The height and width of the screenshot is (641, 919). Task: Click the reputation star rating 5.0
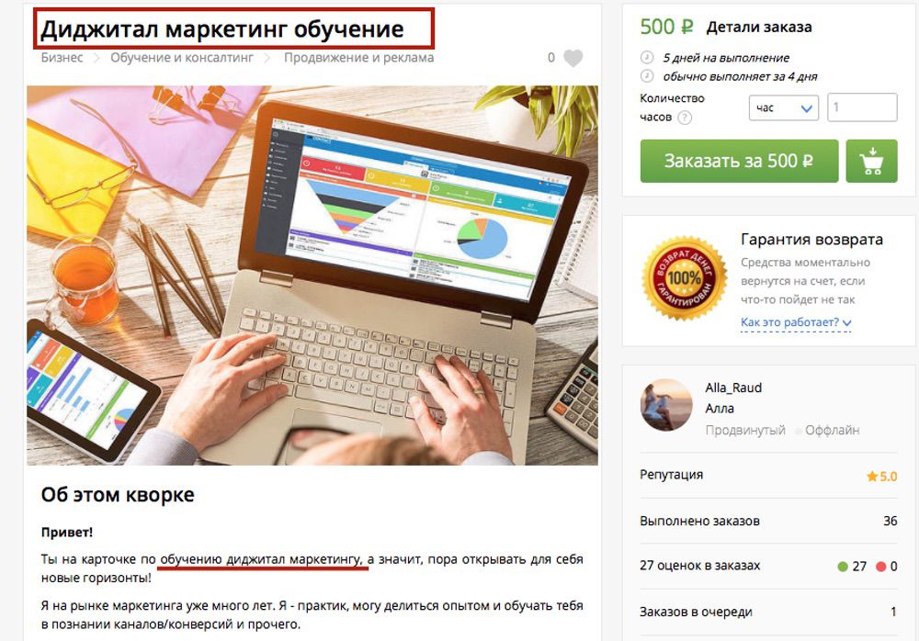pyautogui.click(x=881, y=477)
